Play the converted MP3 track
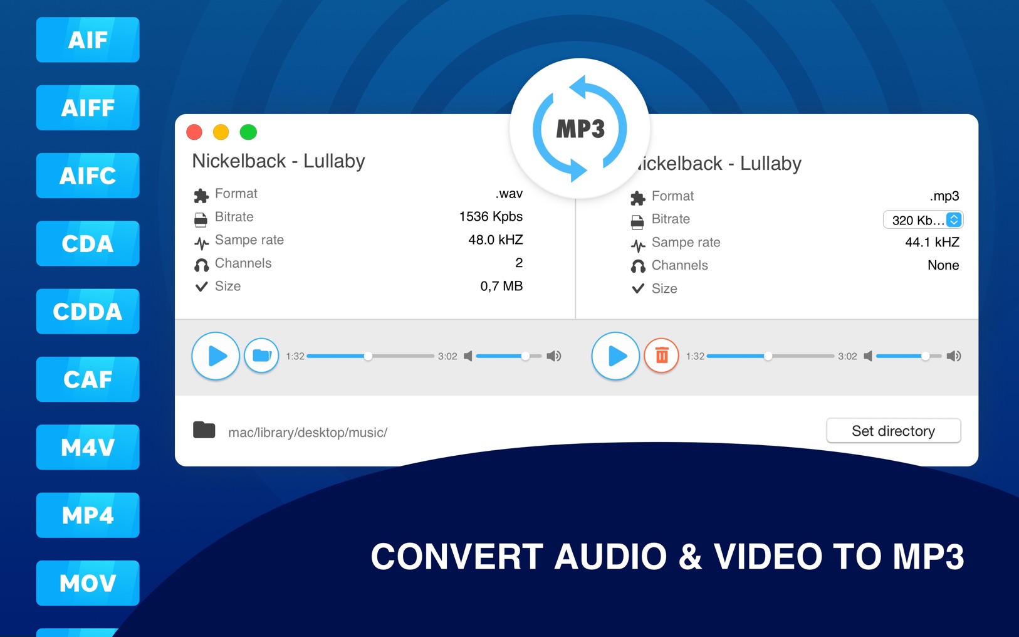1019x637 pixels. pyautogui.click(x=615, y=356)
